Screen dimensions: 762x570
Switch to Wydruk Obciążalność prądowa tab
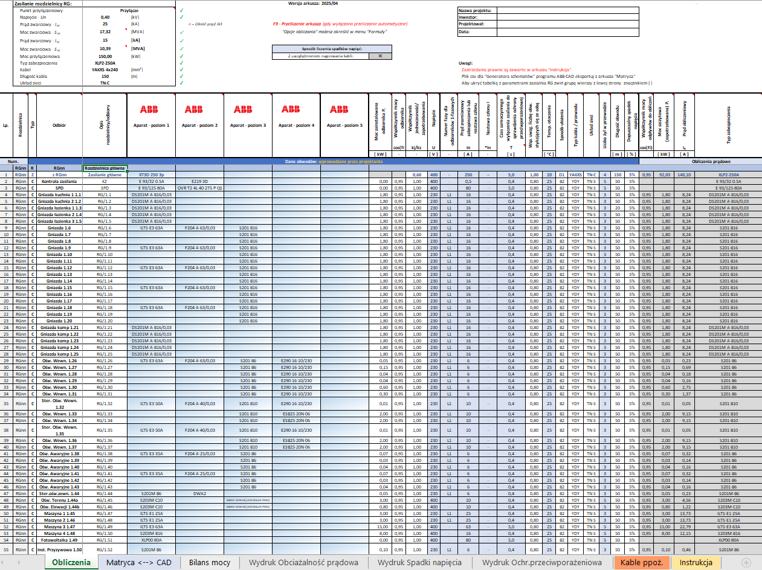point(303,562)
